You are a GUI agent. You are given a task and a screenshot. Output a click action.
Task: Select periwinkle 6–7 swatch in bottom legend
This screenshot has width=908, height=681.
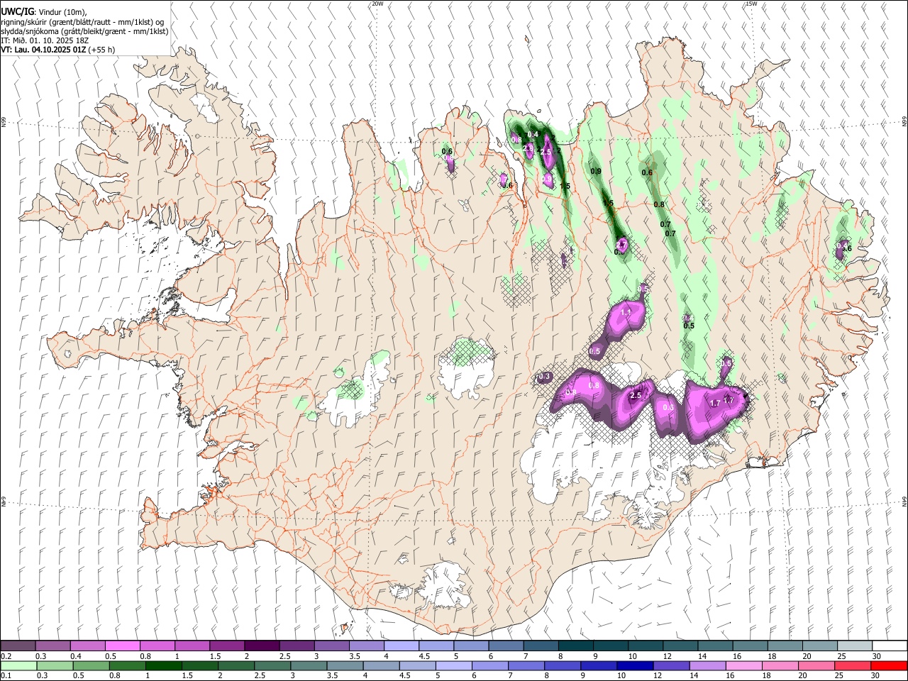coord(489,665)
